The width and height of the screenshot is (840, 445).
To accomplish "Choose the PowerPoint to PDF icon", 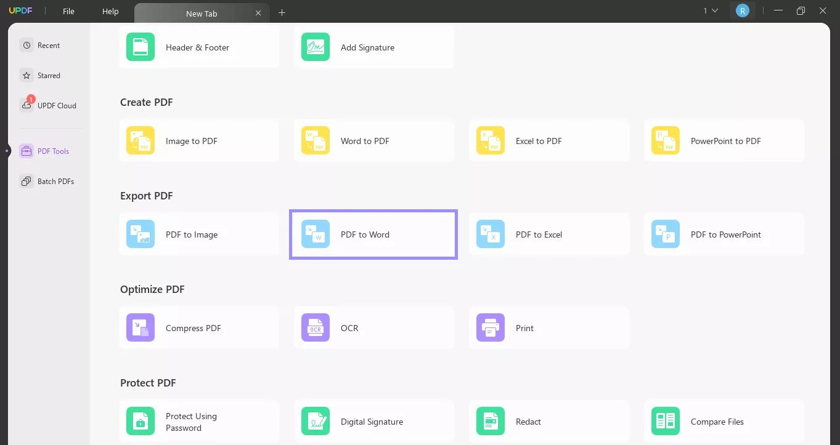I will click(666, 140).
